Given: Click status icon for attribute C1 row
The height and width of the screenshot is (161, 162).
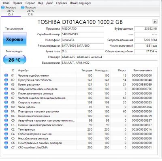Looking at the screenshot, I should click(x=6, y=125).
